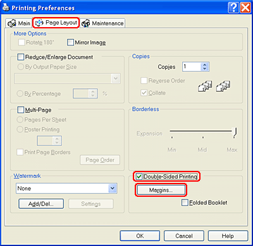Click the Page Order button
253x246 pixels.
tap(100, 160)
